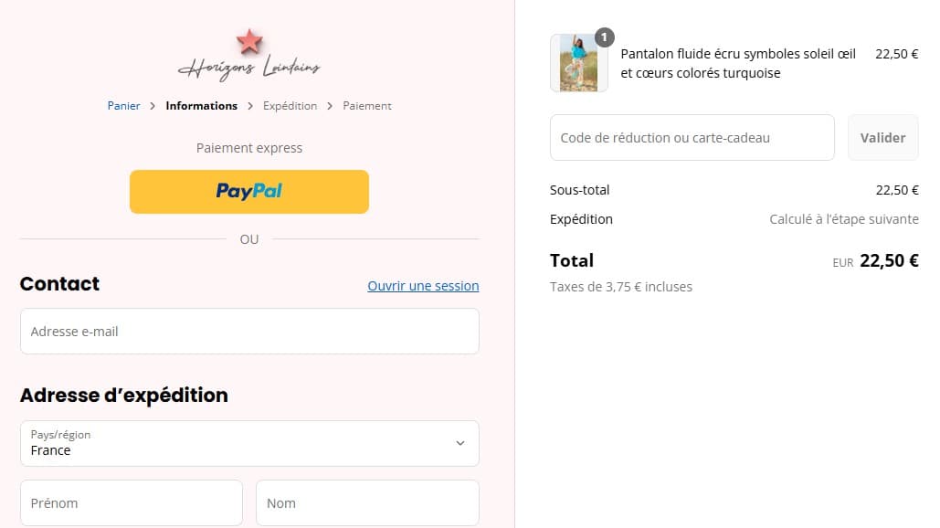The width and height of the screenshot is (940, 528).
Task: Click the Prénom input field
Action: 131,503
